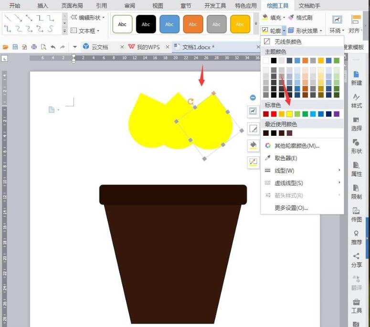Click the print preview icon
The height and width of the screenshot is (327, 370).
(43, 47)
